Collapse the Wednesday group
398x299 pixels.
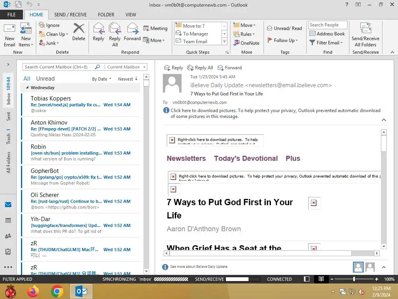click(x=27, y=88)
